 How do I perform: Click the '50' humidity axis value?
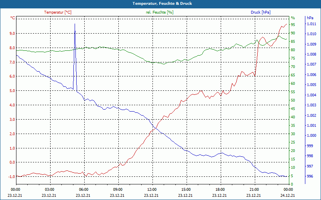293,100
